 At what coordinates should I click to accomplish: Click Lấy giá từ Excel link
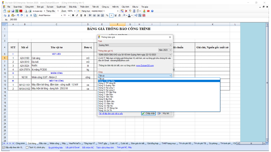(72, 148)
